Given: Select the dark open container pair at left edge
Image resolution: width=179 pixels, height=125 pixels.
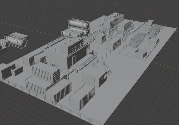Looking at the screenshot, I should click(11, 71).
